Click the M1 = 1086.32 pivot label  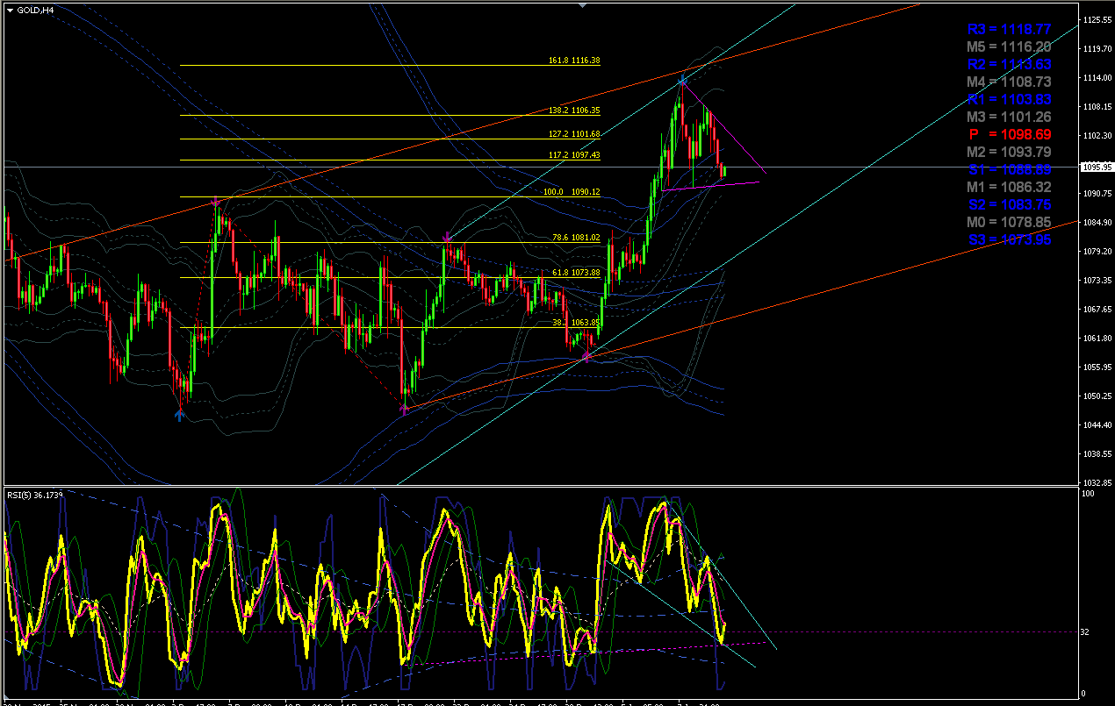[1009, 188]
